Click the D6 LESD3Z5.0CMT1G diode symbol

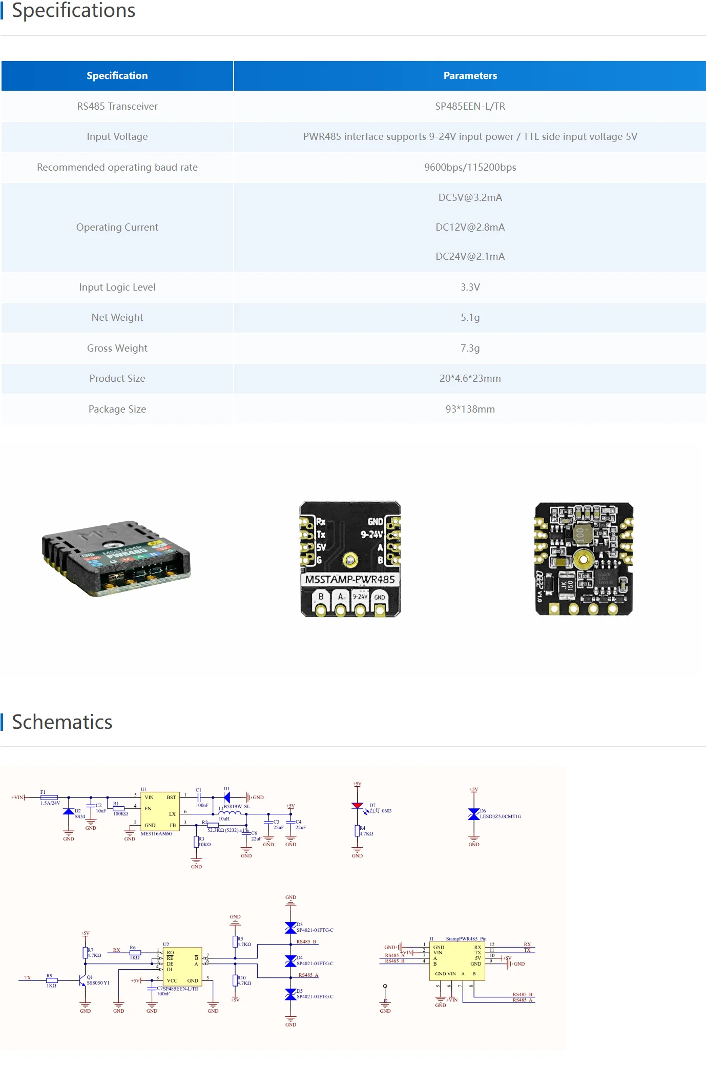point(474,814)
